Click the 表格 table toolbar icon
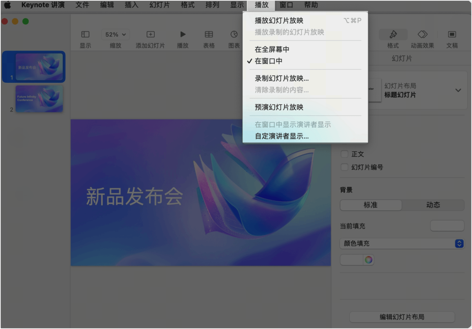This screenshot has width=472, height=329. pyautogui.click(x=209, y=35)
